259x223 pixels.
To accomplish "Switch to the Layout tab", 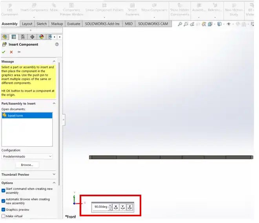I will [x=27, y=24].
